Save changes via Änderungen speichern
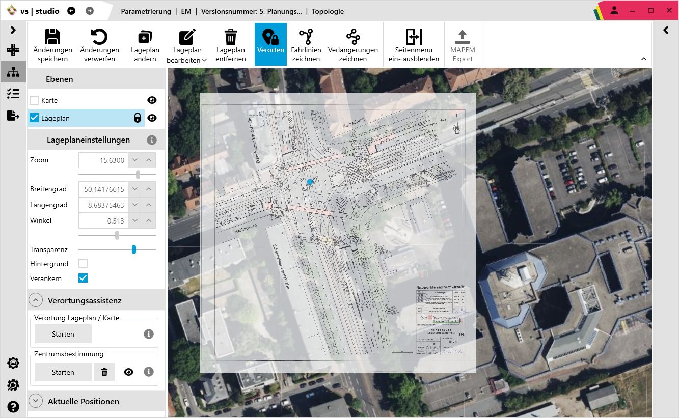Viewport: 679px width, 418px height. click(52, 44)
